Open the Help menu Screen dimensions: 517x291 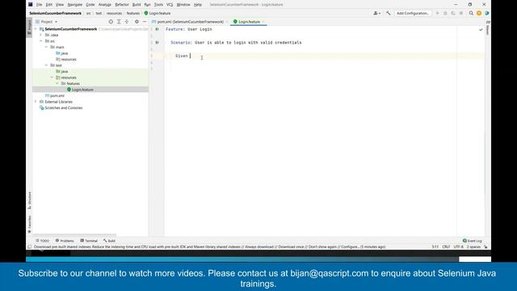(197, 5)
